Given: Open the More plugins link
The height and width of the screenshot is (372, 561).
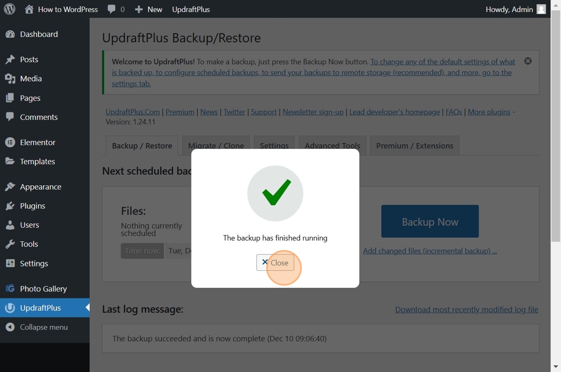Looking at the screenshot, I should [x=489, y=112].
